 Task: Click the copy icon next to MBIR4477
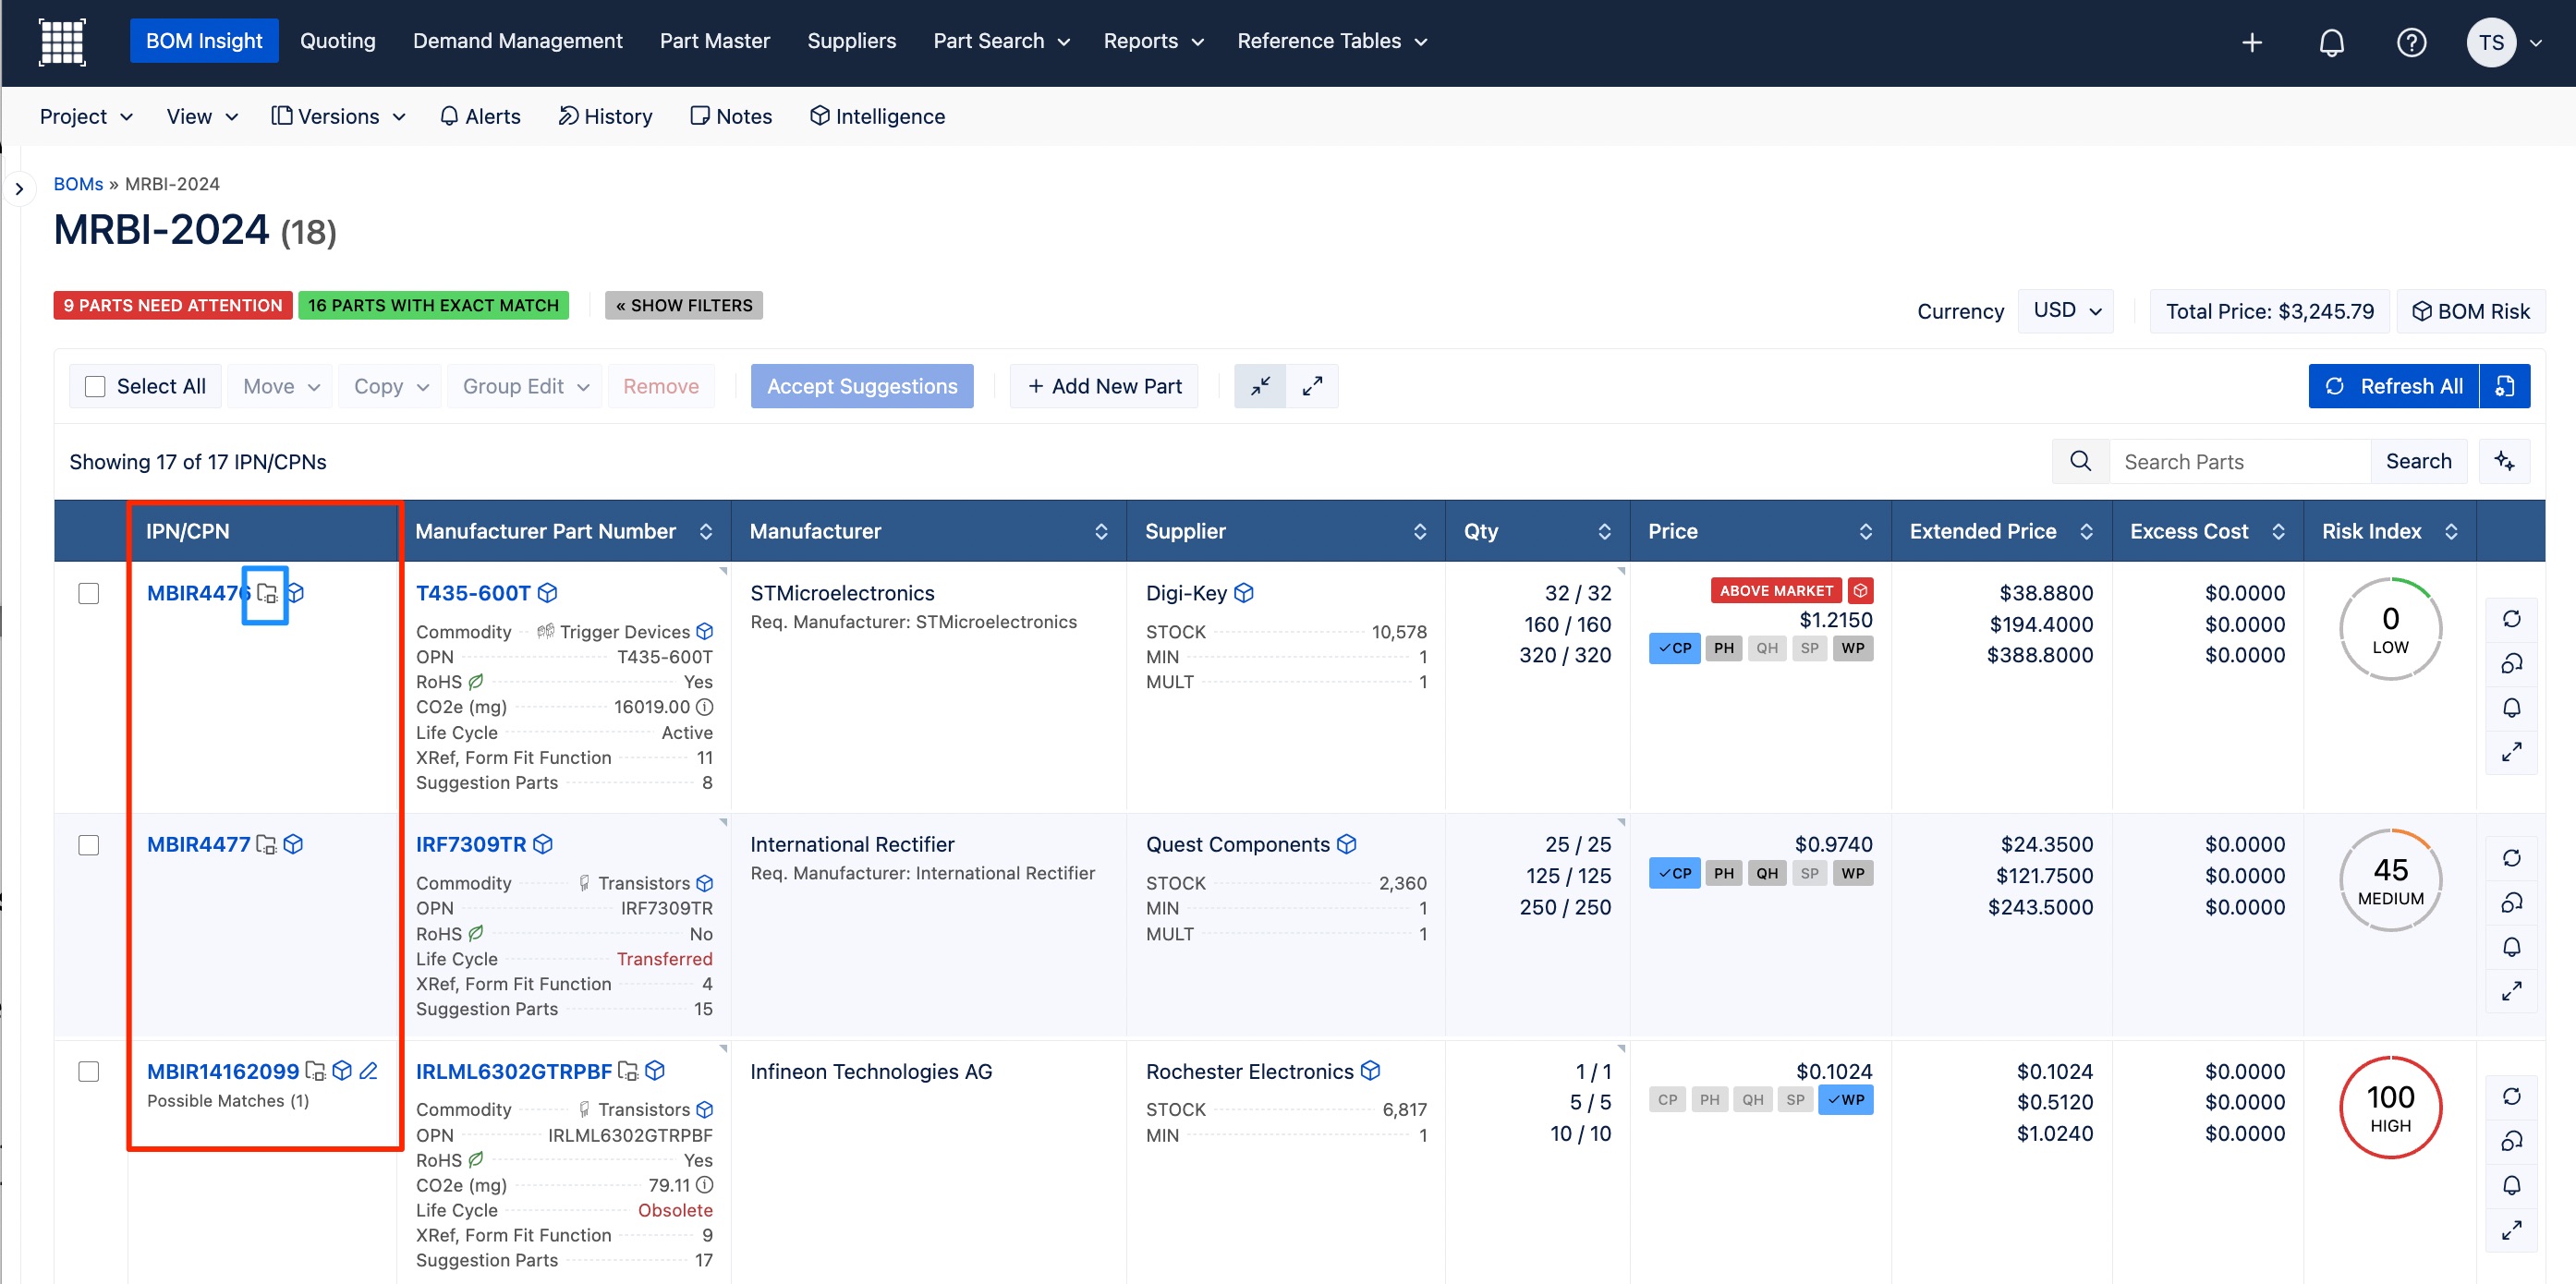tap(266, 844)
